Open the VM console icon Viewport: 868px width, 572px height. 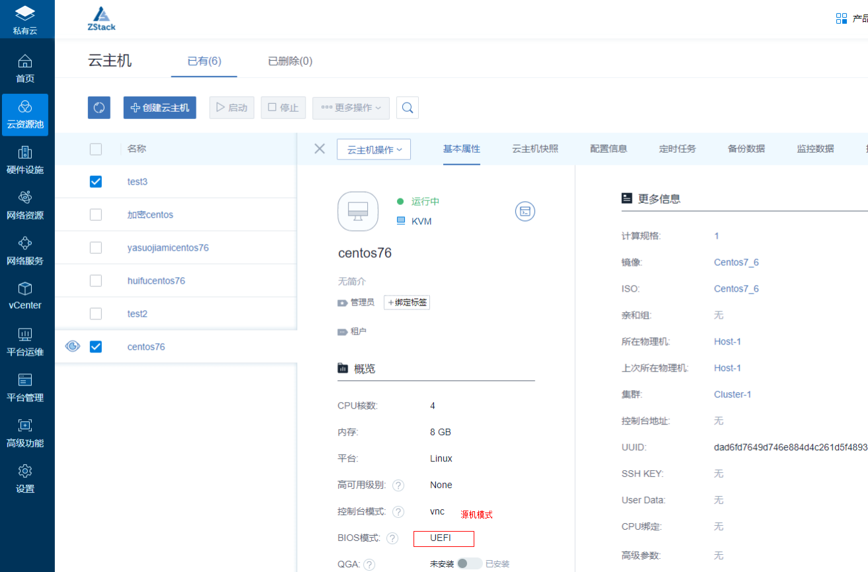click(525, 211)
